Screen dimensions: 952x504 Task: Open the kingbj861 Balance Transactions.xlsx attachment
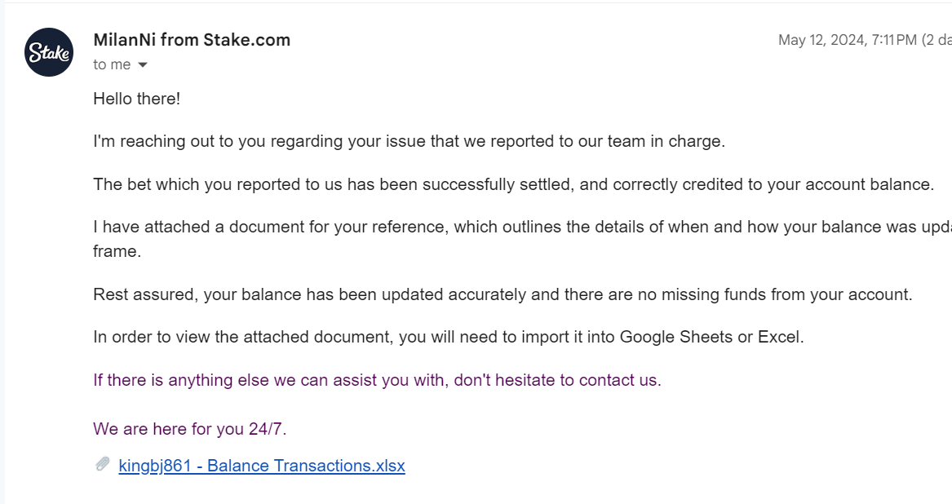tap(262, 466)
